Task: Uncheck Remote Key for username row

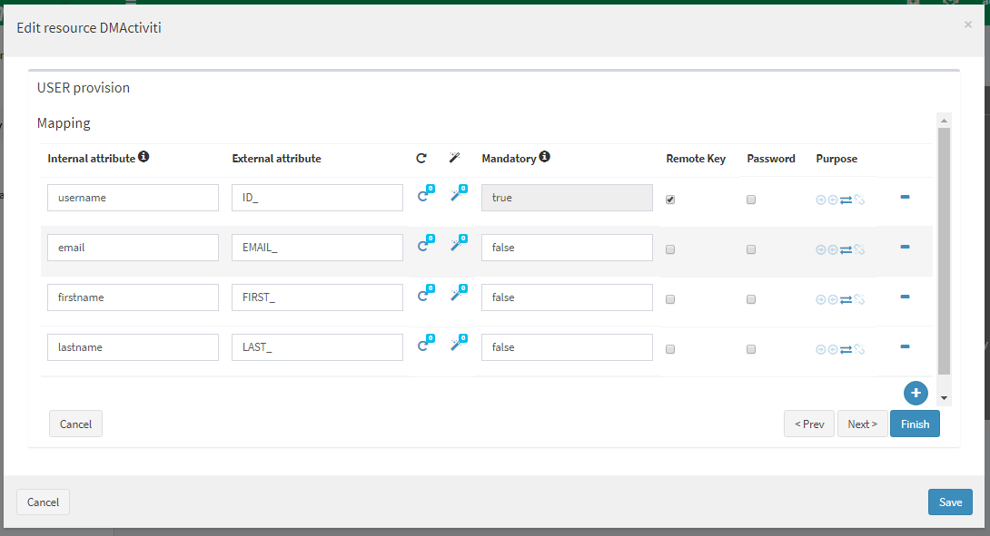Action: coord(670,200)
